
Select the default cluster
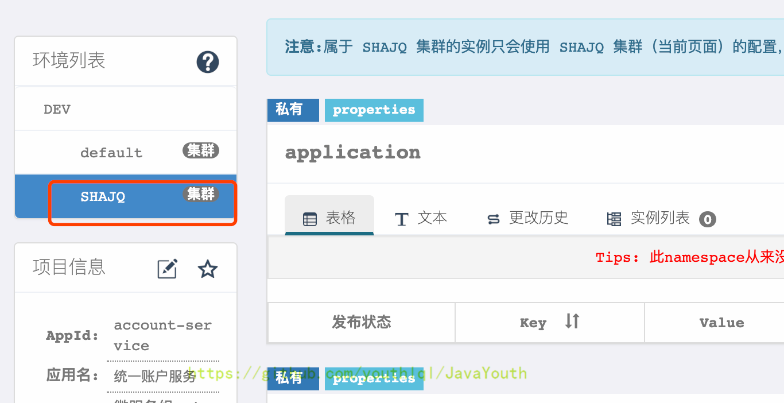[111, 153]
